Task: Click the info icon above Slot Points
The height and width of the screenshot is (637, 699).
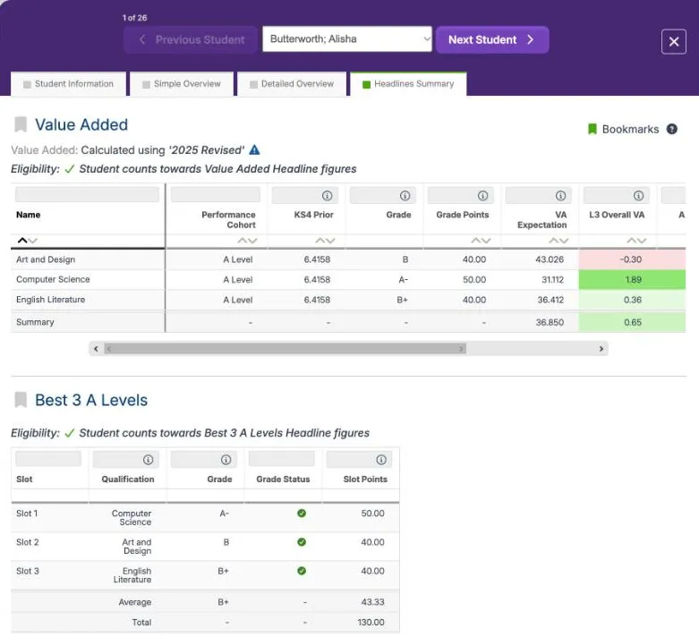Action: tap(380, 460)
